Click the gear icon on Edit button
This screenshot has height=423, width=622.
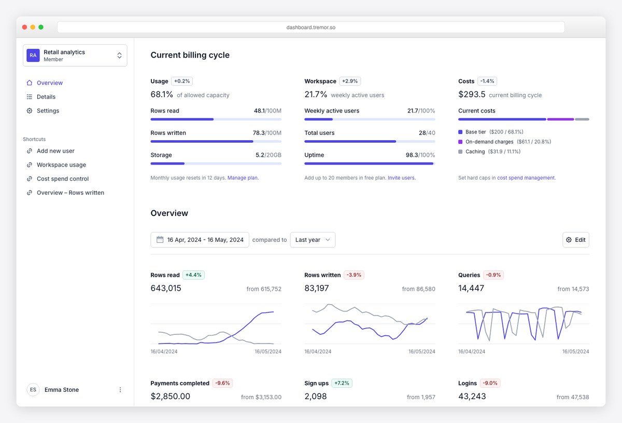point(569,240)
